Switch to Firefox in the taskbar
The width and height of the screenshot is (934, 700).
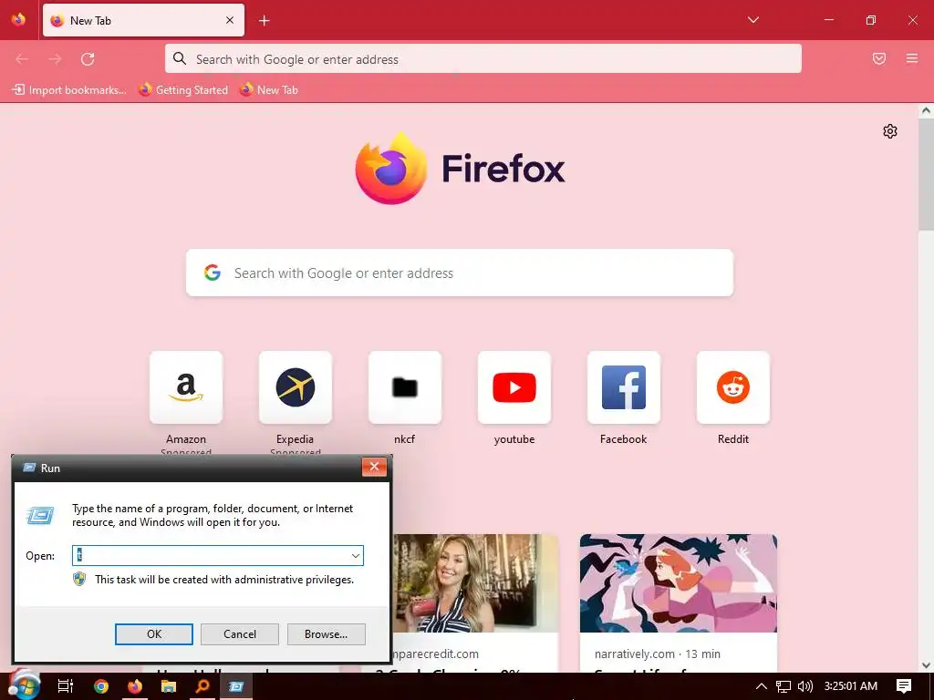coord(135,686)
